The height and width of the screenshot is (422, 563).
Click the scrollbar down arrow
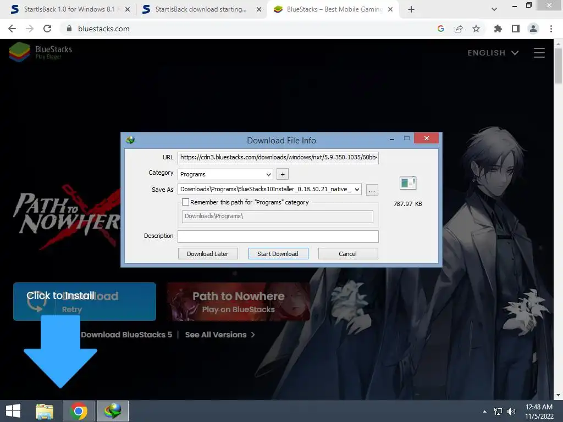[558, 395]
